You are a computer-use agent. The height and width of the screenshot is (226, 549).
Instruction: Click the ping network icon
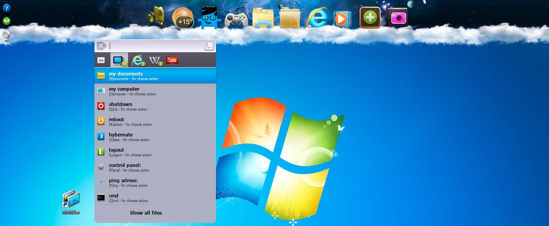coord(101,182)
